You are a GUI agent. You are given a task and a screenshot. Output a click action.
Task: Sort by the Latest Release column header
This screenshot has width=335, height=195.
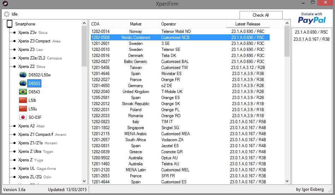click(x=248, y=24)
